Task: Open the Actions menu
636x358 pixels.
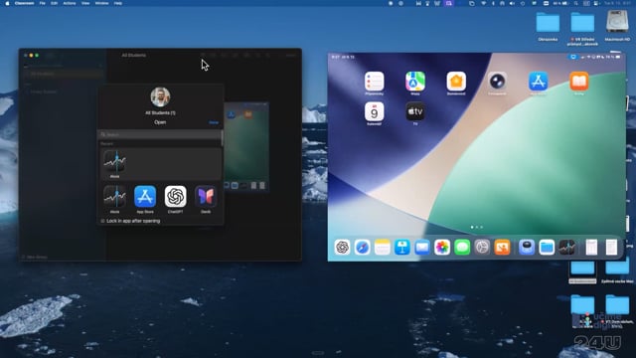Action: point(70,3)
